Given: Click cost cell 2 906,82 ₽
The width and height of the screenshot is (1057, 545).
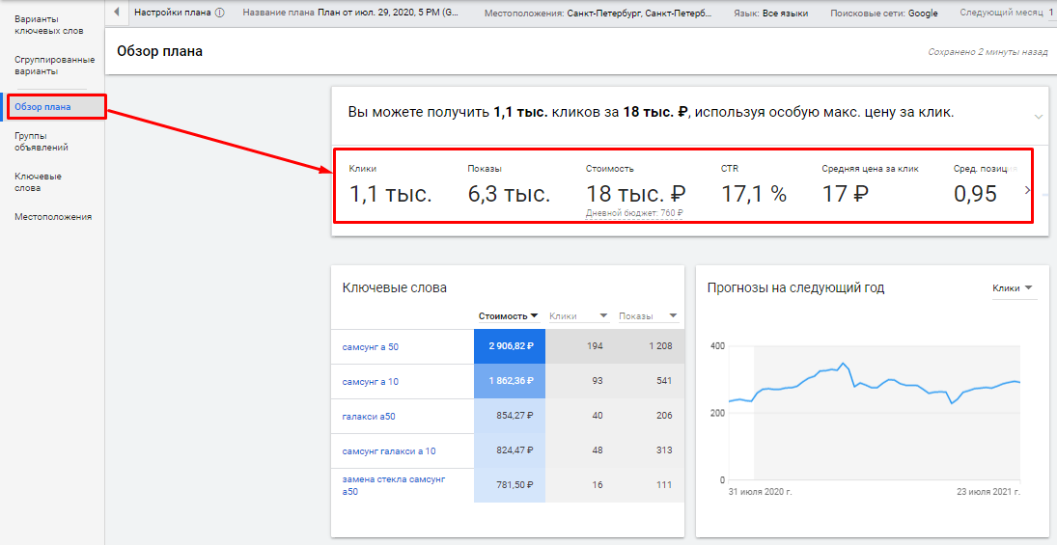Looking at the screenshot, I should (510, 347).
